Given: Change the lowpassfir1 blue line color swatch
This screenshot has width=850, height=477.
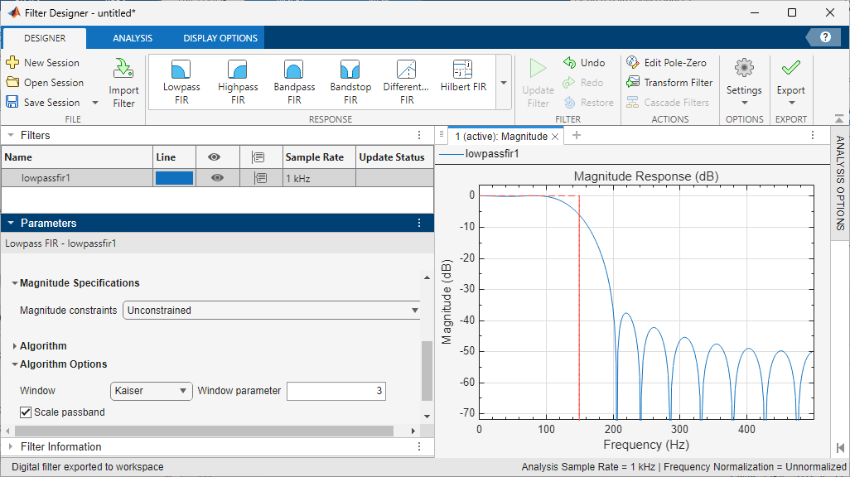Looking at the screenshot, I should coord(174,178).
